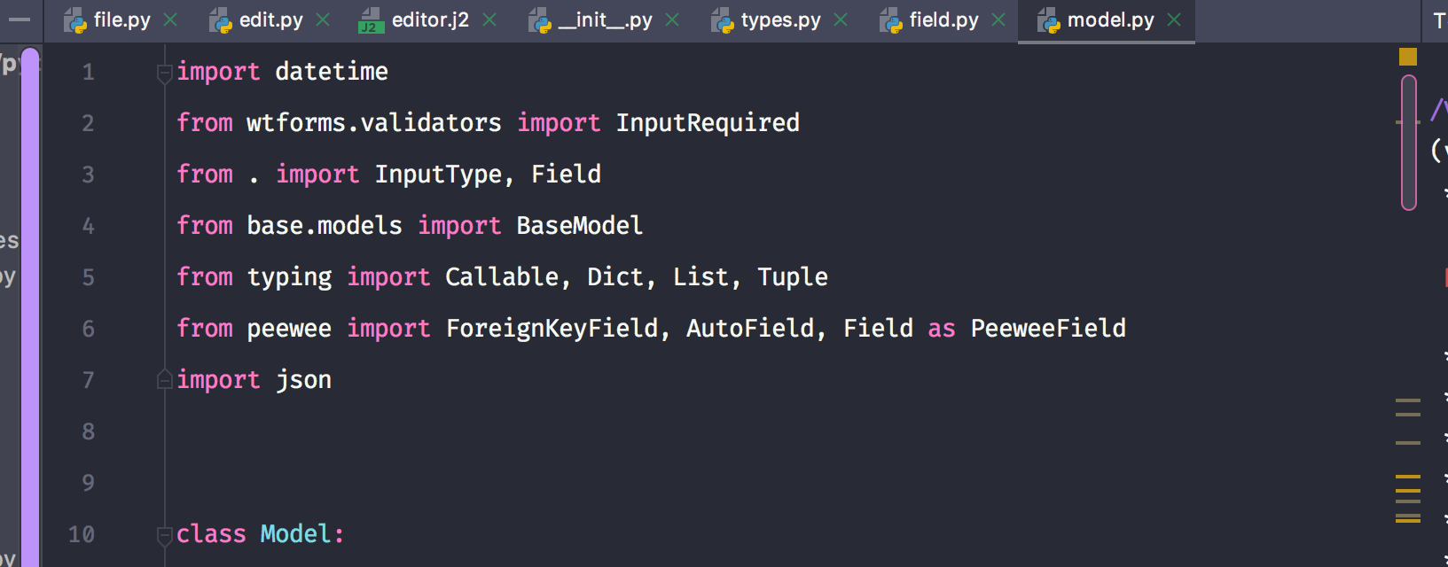Image resolution: width=1448 pixels, height=567 pixels.
Task: Close the file.py tab
Action: point(172,18)
